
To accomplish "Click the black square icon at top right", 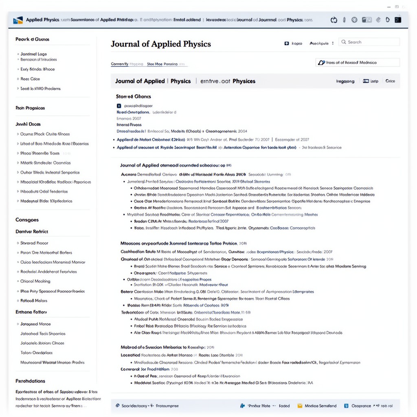I will point(398,20).
